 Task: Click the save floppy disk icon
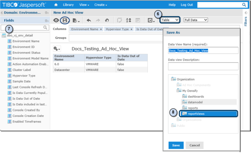[65, 20]
